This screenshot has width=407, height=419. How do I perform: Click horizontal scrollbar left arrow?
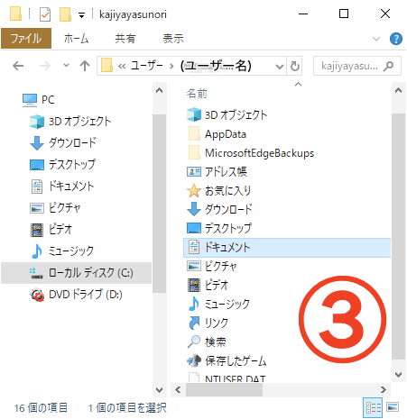178,390
